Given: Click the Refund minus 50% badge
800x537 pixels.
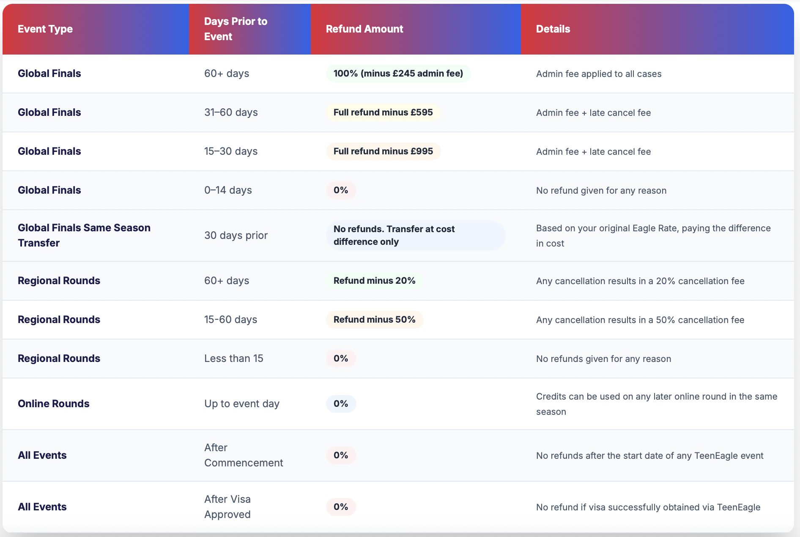Looking at the screenshot, I should [374, 320].
